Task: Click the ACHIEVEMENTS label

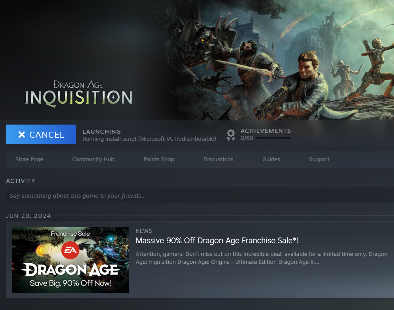Action: [x=266, y=131]
